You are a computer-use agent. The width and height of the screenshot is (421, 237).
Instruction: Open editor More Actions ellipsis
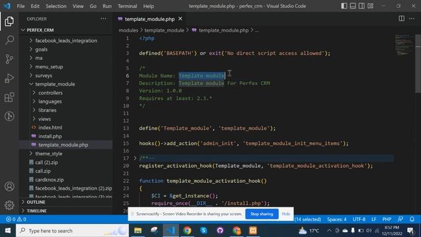pos(412,18)
